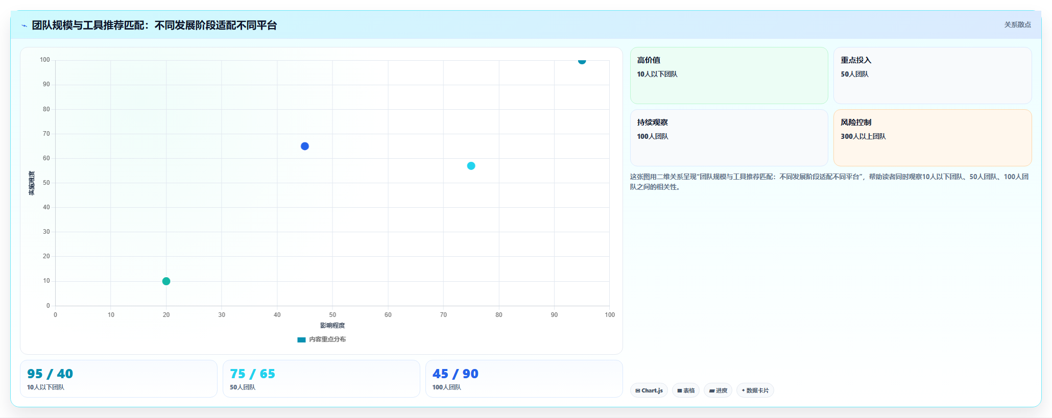Click the 关系散点 label in header
The image size is (1052, 418).
(1017, 24)
